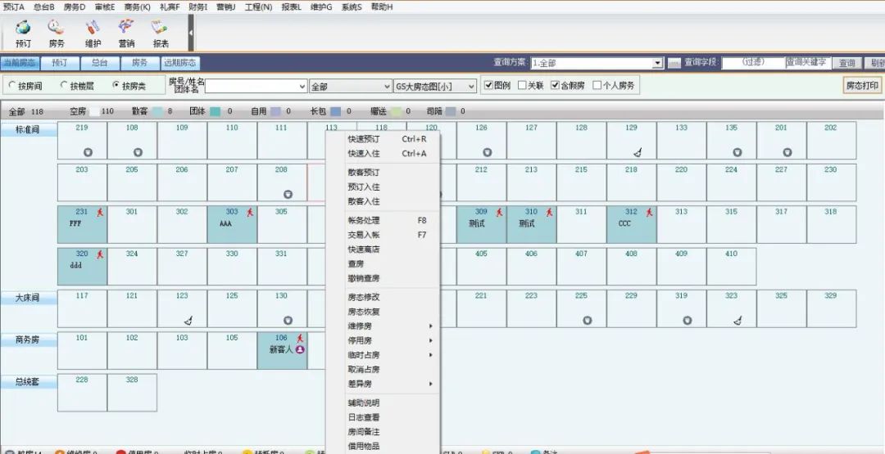Click the 团体 teal color legend swatch
885x454 pixels.
tap(216, 111)
